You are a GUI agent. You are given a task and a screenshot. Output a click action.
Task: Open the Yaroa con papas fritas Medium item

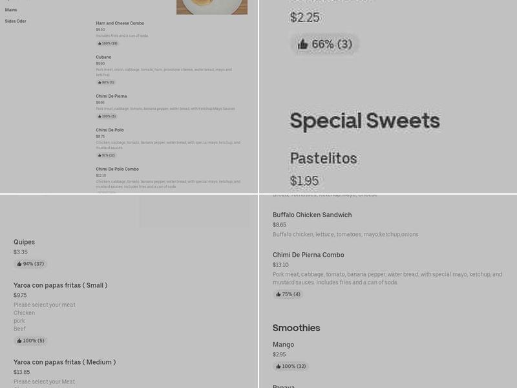65,362
